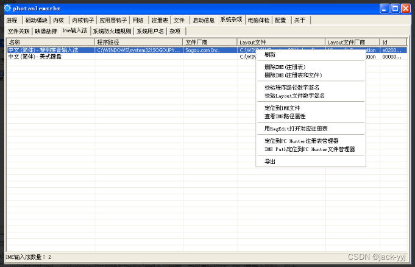Open the 进程 tab
This screenshot has width=415, height=267.
(12, 20)
